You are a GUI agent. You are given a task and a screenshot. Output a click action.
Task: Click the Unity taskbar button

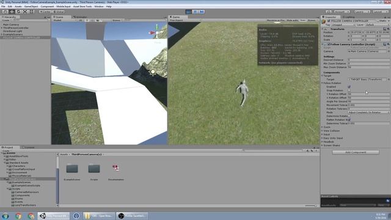[54, 216]
